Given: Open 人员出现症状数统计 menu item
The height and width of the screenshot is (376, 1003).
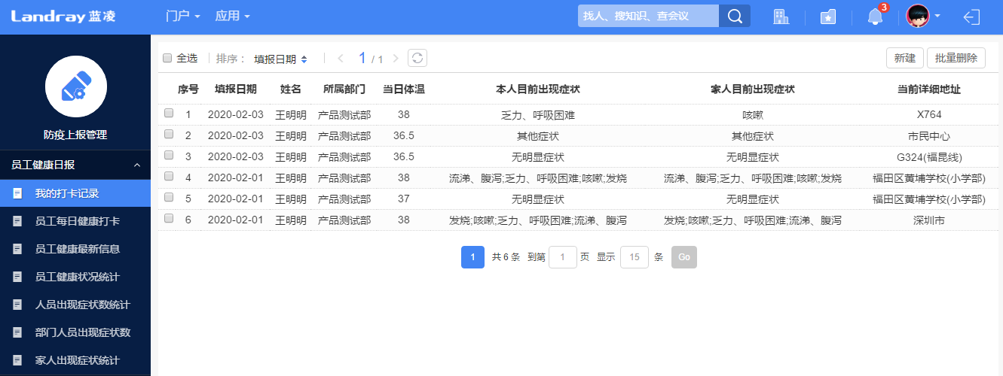Looking at the screenshot, I should (x=75, y=305).
